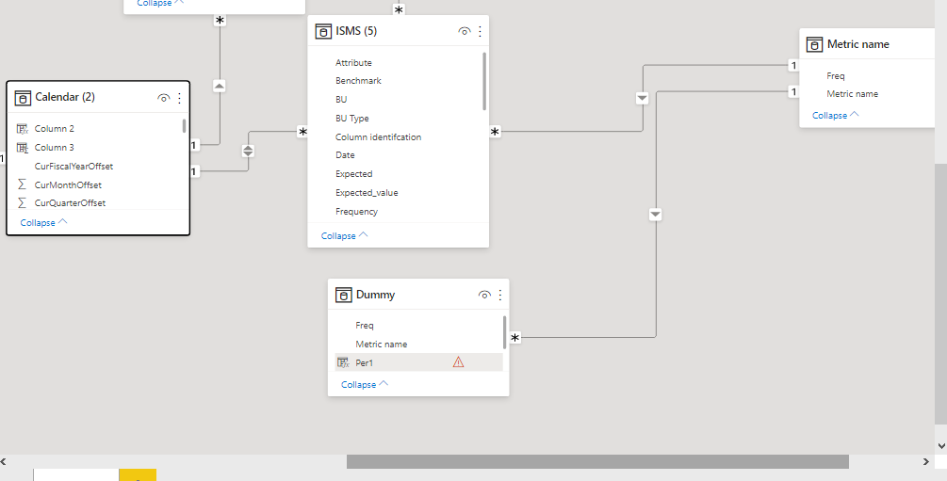Click the Dummy table title

pyautogui.click(x=376, y=295)
